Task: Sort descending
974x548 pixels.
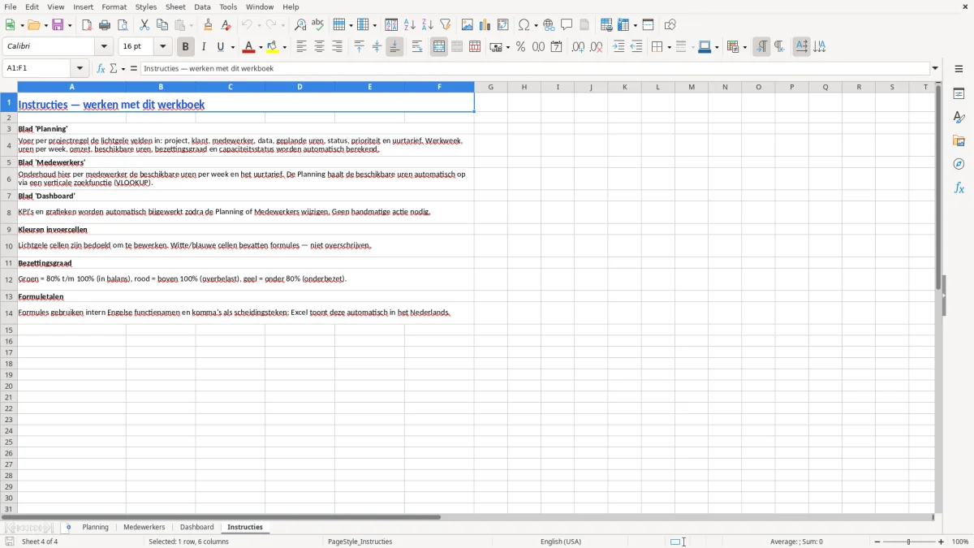Action: [x=428, y=25]
